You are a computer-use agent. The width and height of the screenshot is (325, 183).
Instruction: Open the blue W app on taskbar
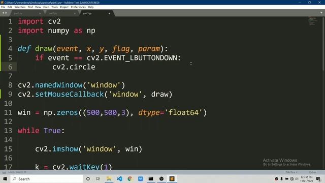tap(140, 179)
